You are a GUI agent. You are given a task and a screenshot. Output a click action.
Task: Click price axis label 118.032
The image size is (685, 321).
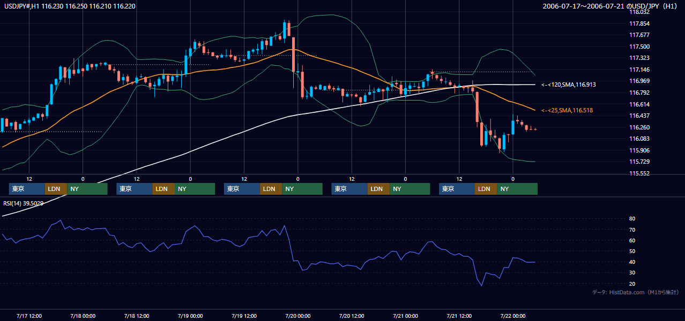tap(640, 12)
